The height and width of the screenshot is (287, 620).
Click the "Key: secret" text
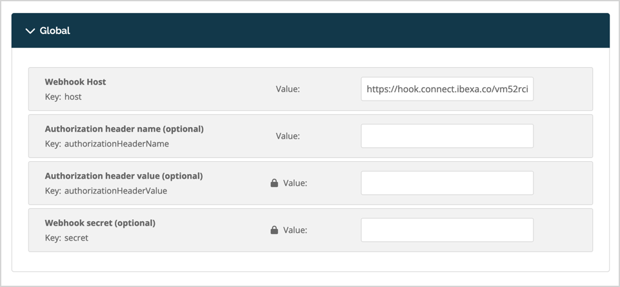point(66,238)
